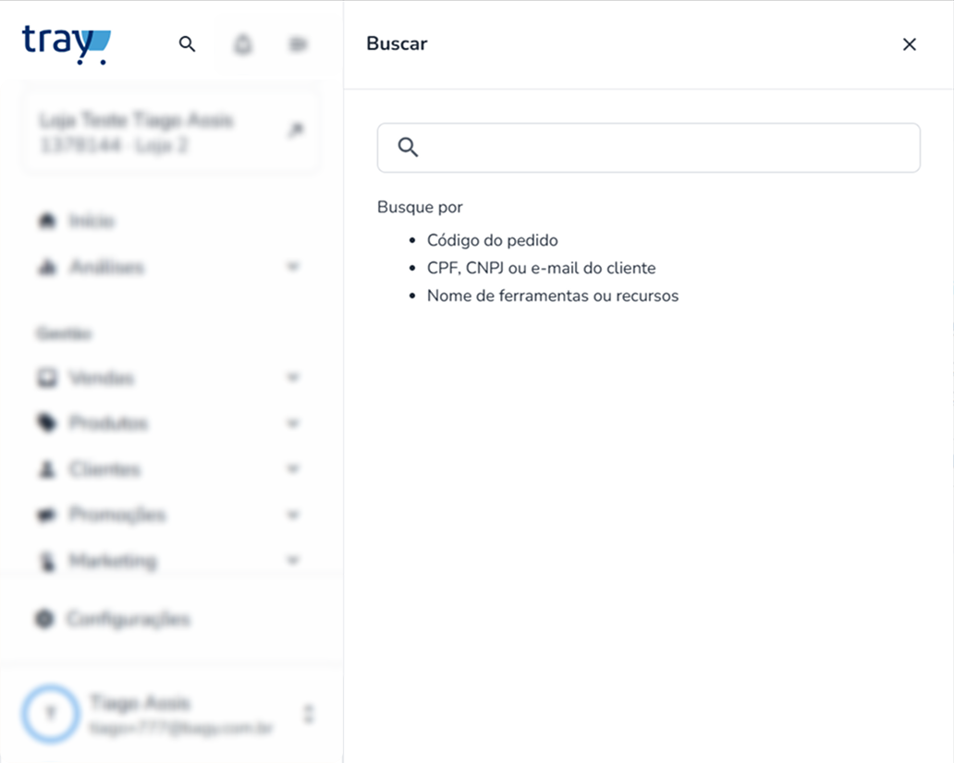
Task: Expand the Produtos menu chevron
Action: [x=293, y=423]
